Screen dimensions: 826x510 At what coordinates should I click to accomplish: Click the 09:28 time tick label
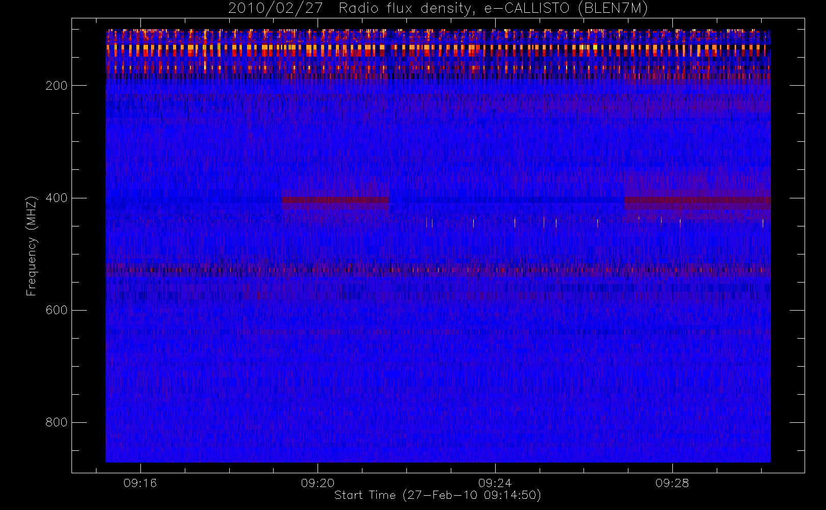672,483
